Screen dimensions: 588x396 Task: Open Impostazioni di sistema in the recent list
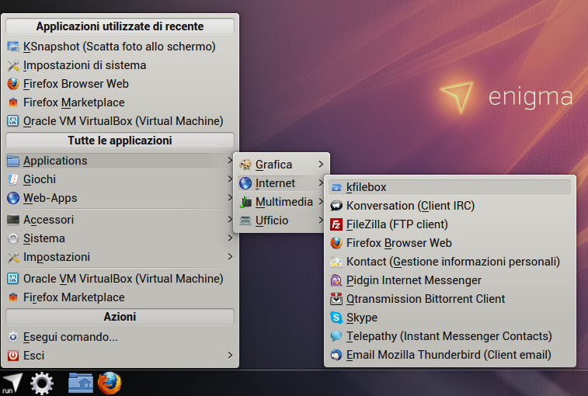point(120,65)
